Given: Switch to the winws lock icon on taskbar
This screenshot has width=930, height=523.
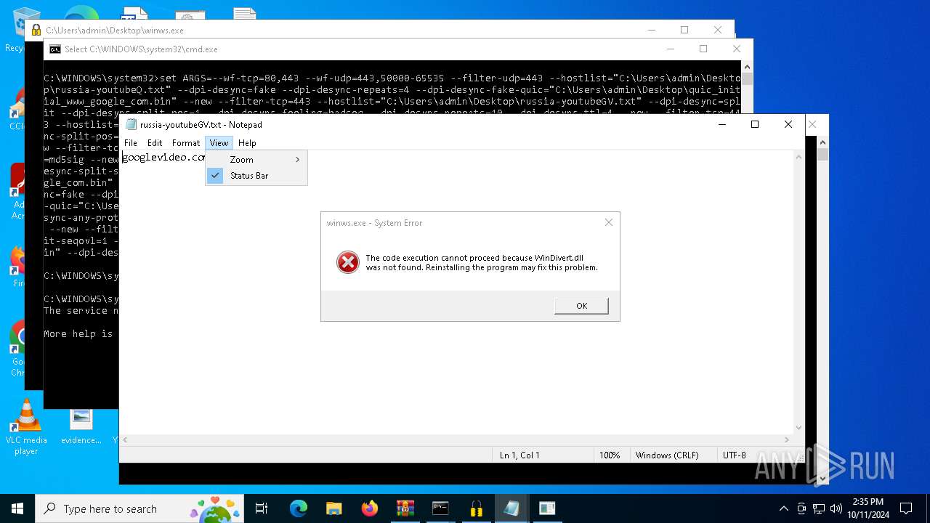Looking at the screenshot, I should point(476,508).
